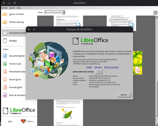Create a new Base de données

[x=5, y=95]
